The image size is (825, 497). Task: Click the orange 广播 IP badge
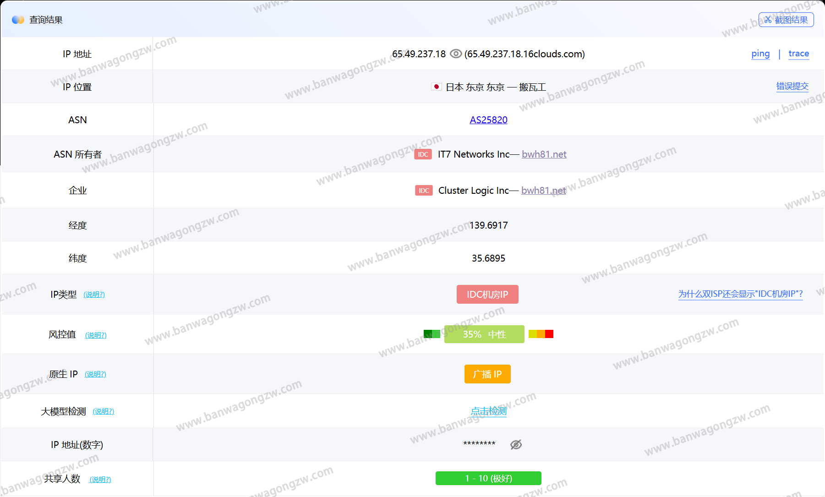tap(487, 374)
